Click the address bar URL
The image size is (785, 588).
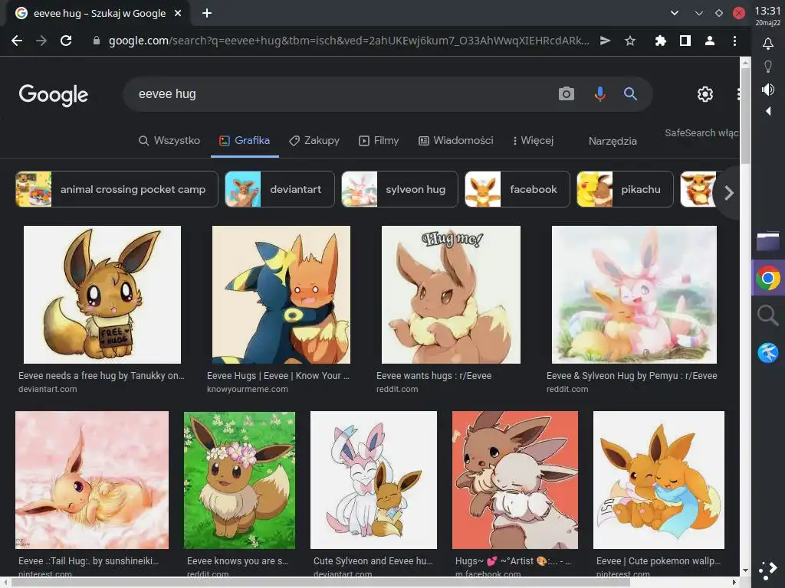click(349, 41)
